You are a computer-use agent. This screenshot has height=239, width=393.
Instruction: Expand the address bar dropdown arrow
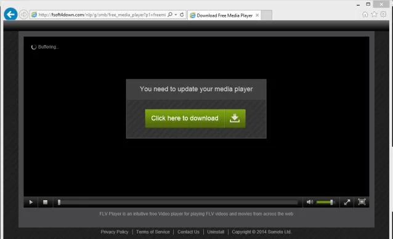tap(176, 15)
